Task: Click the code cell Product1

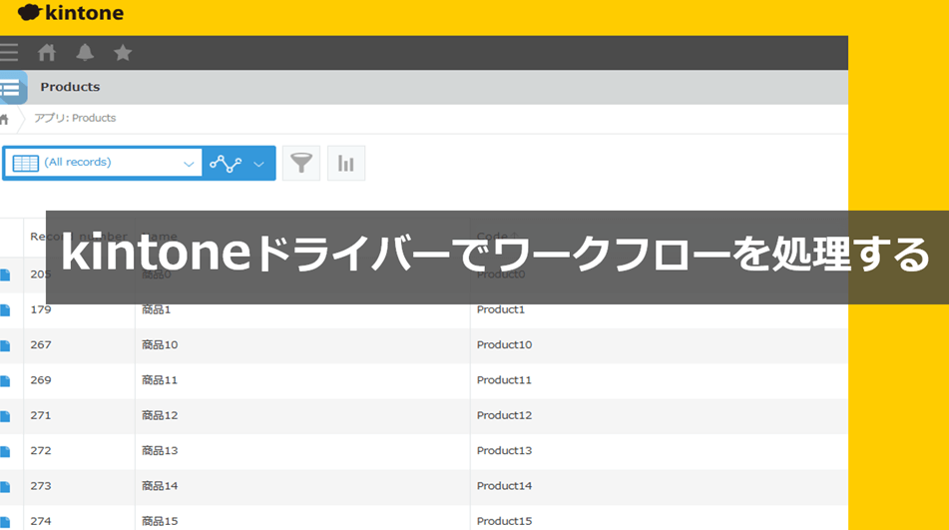Action: pos(501,309)
